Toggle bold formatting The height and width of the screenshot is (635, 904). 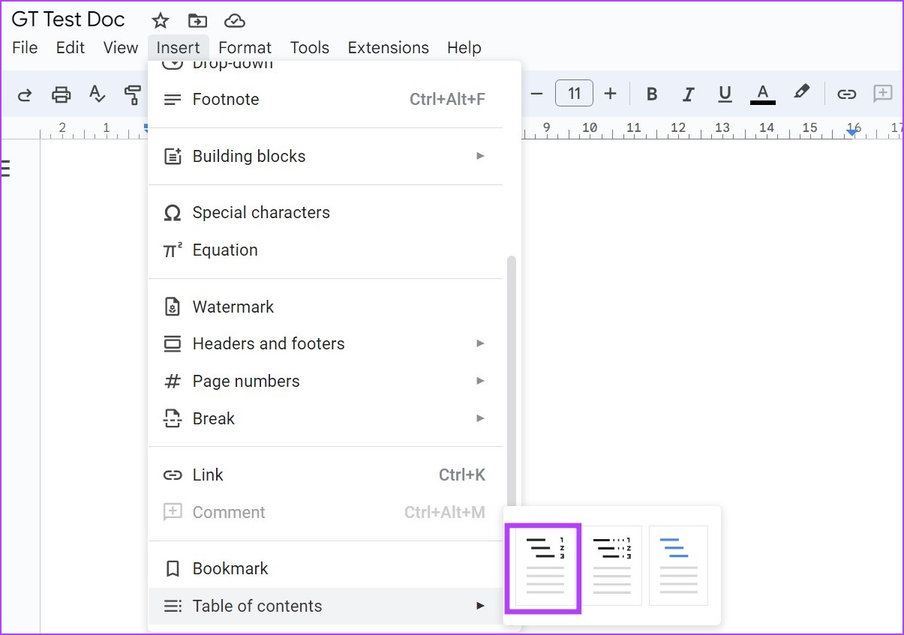coord(651,93)
